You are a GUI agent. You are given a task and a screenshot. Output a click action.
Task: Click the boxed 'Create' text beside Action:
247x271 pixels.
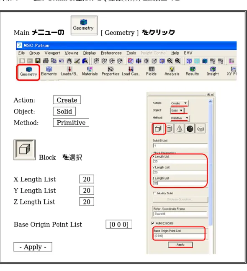[x=67, y=100]
